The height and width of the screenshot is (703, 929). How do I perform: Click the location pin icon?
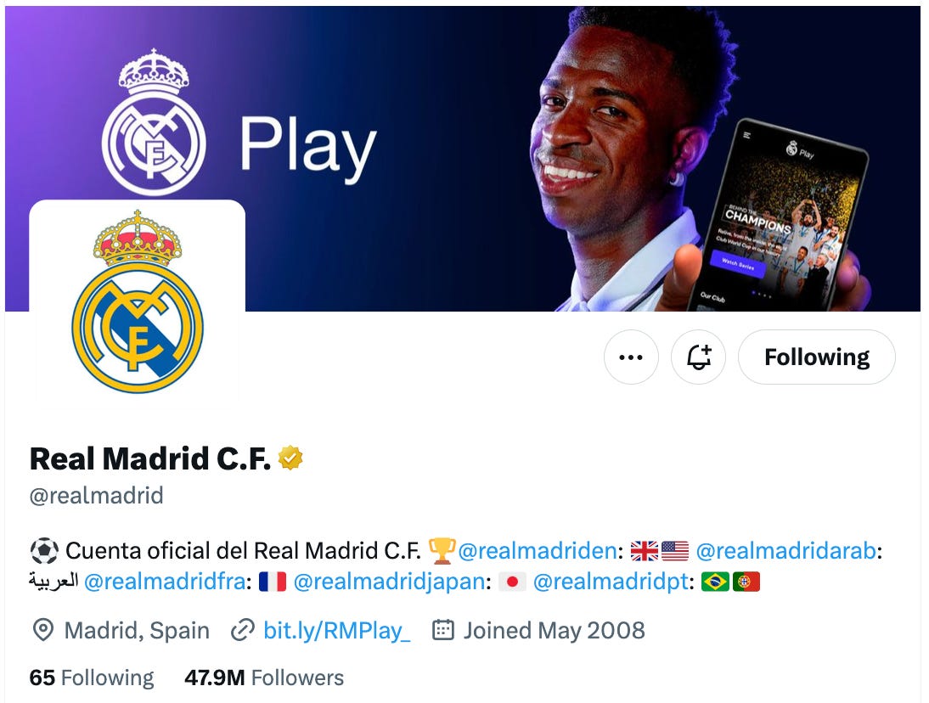[42, 630]
